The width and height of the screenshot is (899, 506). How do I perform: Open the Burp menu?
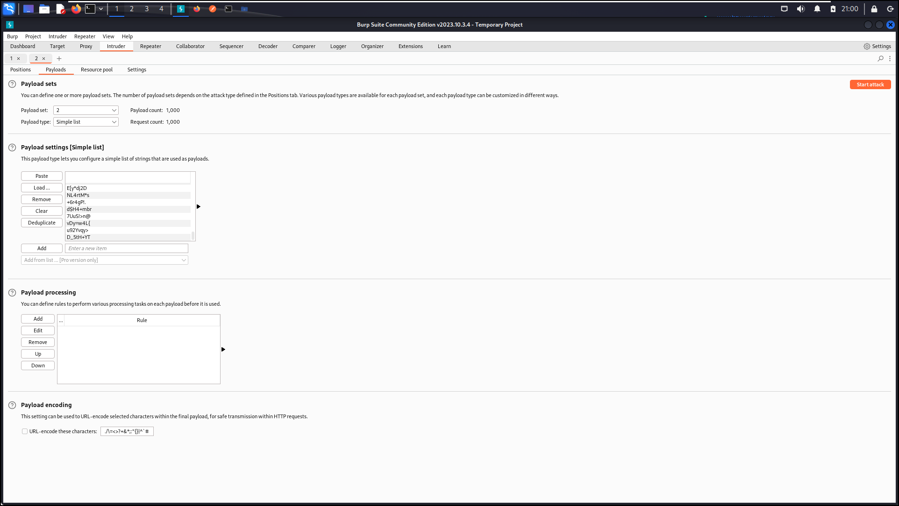[x=13, y=36]
